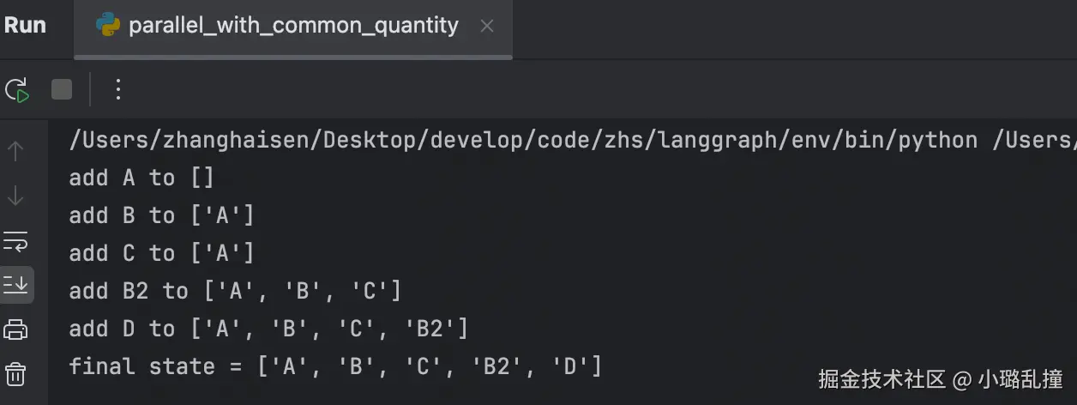The width and height of the screenshot is (1077, 405).
Task: Rerun the parallel_with_common_quantity script
Action: [17, 89]
